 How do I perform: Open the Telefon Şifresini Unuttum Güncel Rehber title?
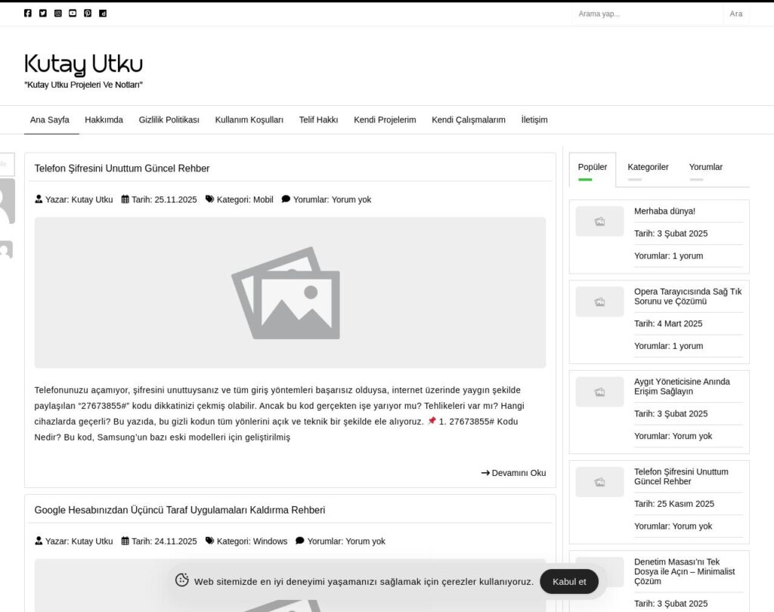[x=122, y=168]
